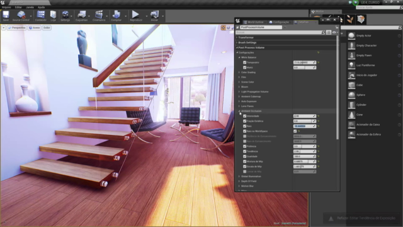Select the Empty Pawn icon
The width and height of the screenshot is (403, 227).
[x=351, y=55]
